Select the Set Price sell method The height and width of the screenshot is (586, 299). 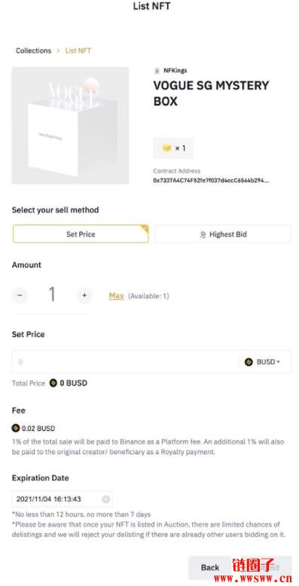coord(81,234)
